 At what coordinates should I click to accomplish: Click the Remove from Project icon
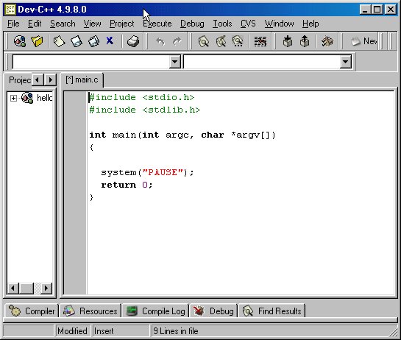pyautogui.click(x=305, y=41)
